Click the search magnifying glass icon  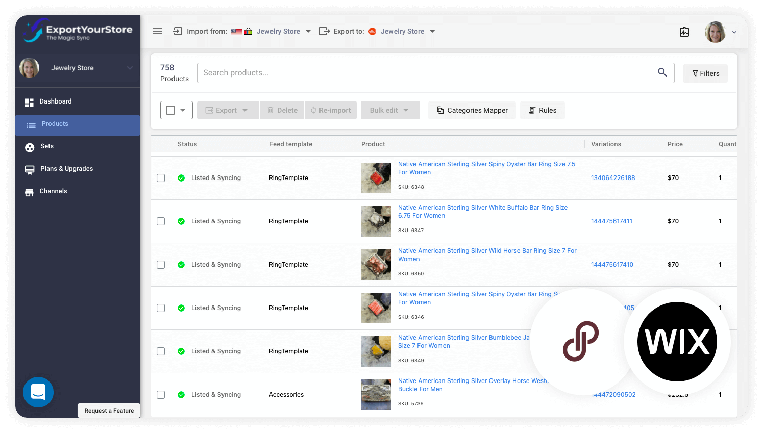tap(662, 72)
